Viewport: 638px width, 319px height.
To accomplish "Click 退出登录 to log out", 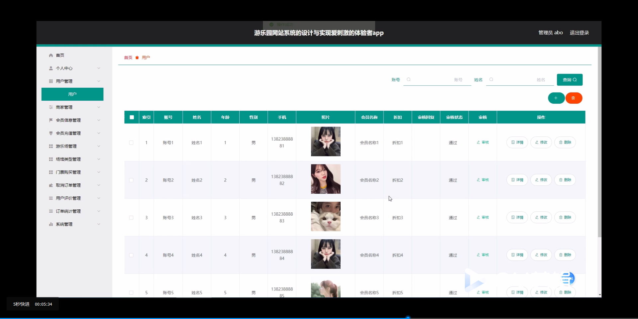I will [579, 32].
